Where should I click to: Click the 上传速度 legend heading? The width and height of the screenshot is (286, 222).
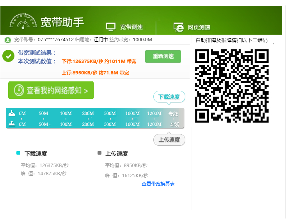(117, 154)
